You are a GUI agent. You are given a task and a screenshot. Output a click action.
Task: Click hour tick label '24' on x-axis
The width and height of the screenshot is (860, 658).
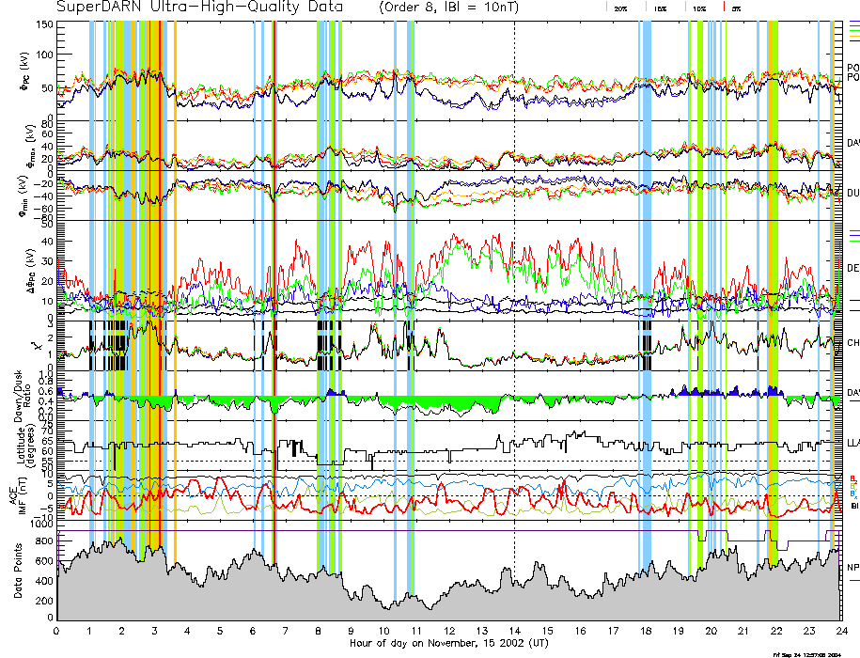(842, 631)
